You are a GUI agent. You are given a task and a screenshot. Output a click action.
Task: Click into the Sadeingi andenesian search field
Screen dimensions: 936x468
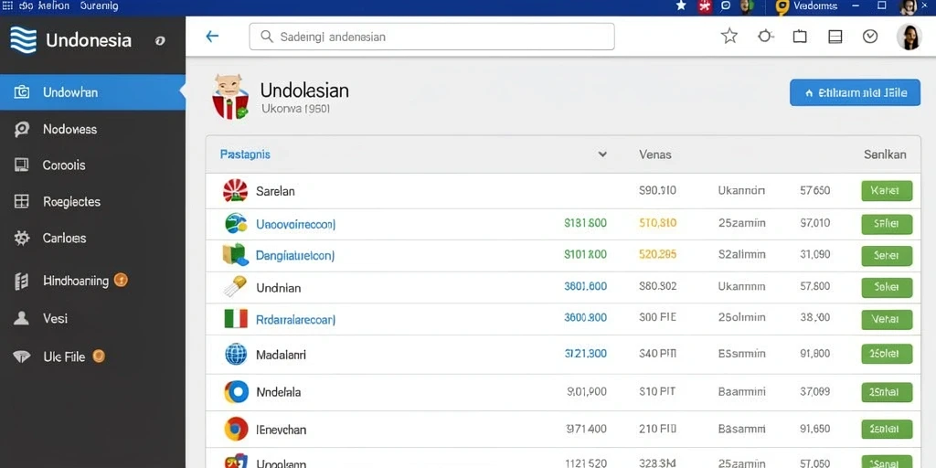431,37
